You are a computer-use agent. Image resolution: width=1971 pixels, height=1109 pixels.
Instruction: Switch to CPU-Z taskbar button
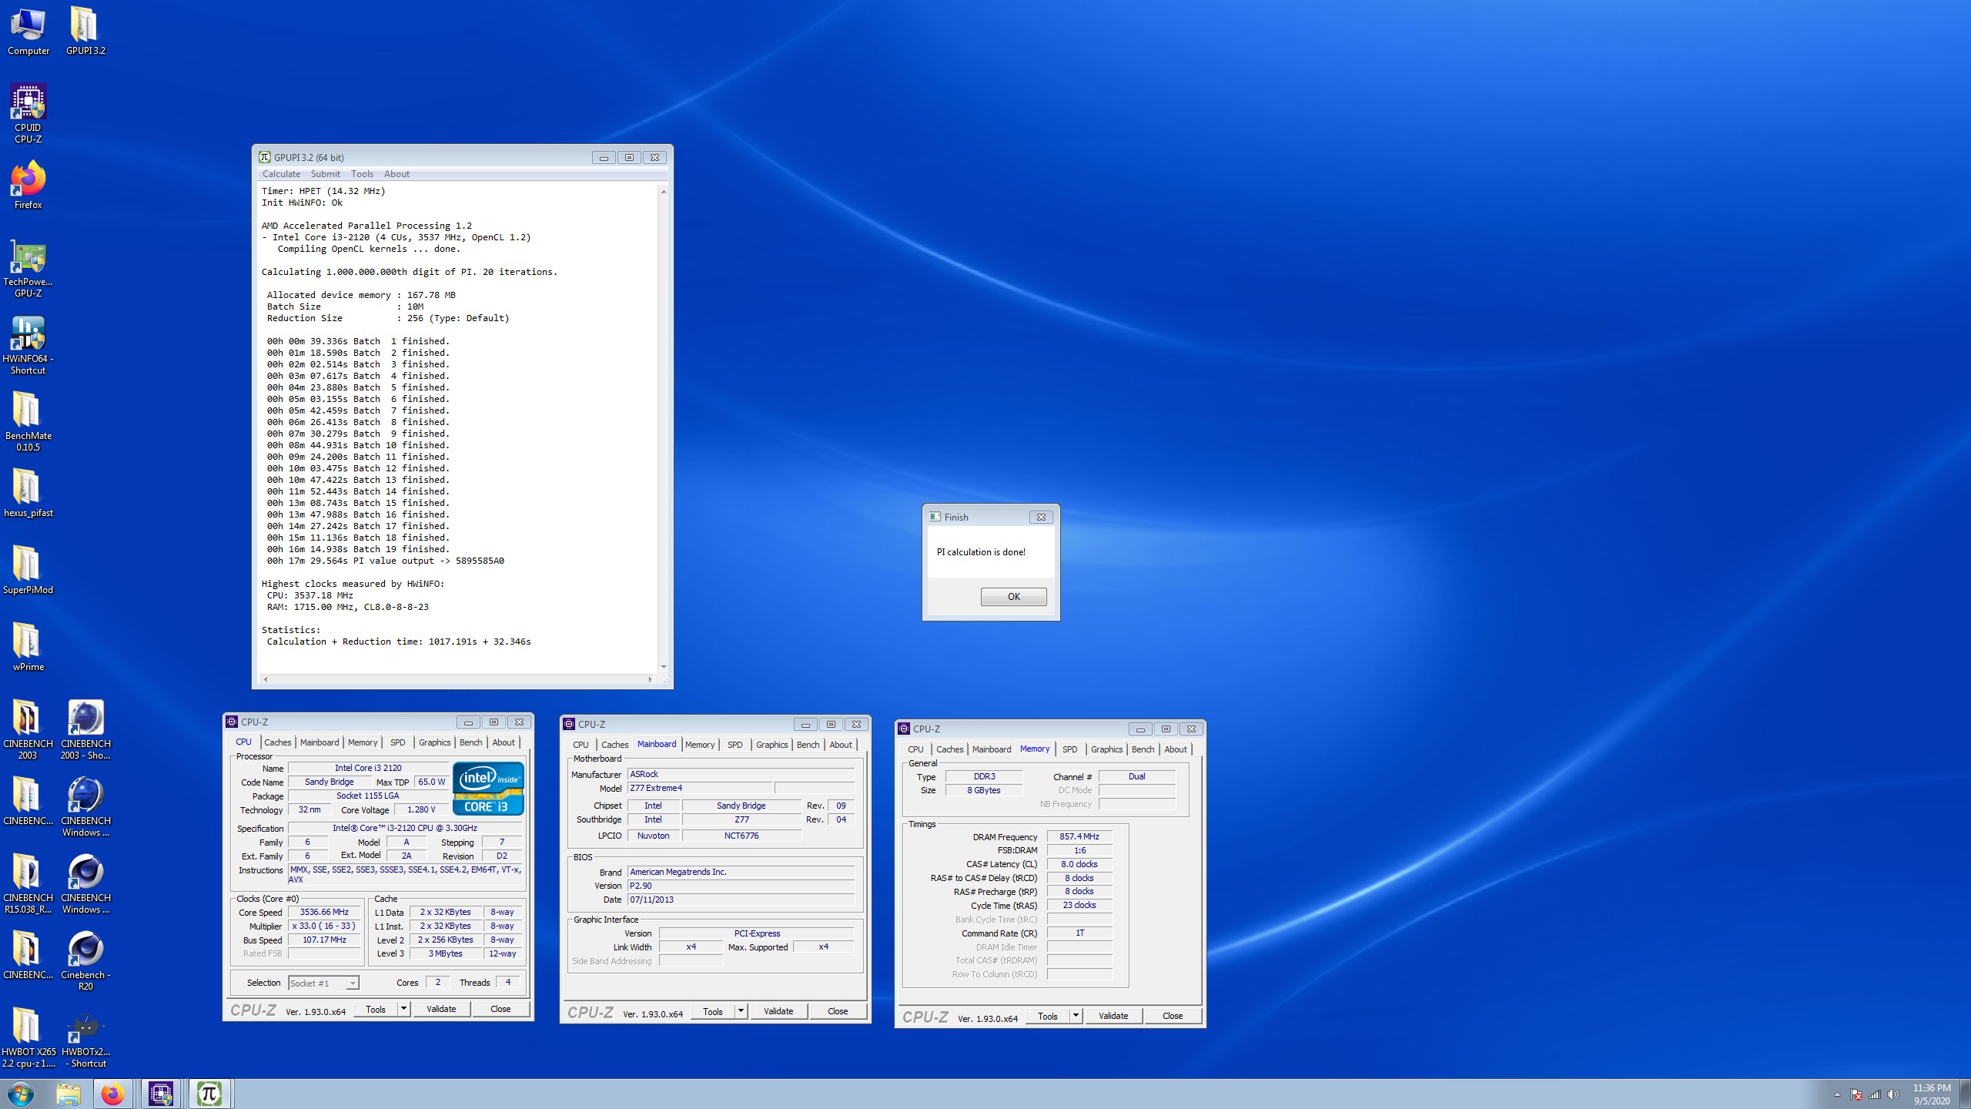161,1094
